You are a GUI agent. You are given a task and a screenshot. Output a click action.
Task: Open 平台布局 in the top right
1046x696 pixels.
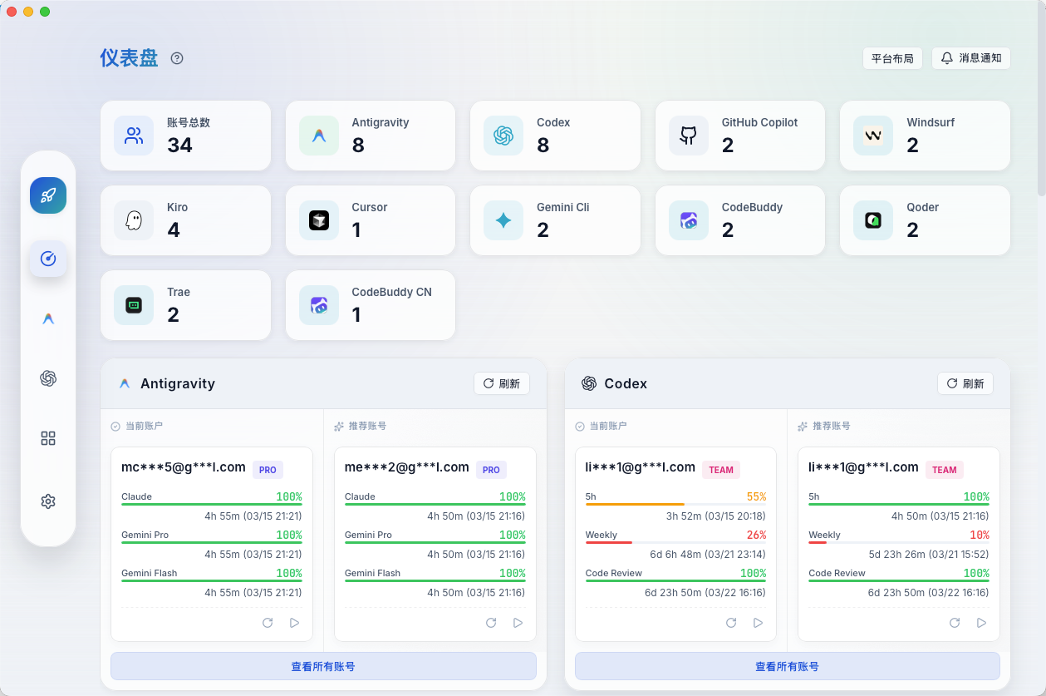(892, 58)
